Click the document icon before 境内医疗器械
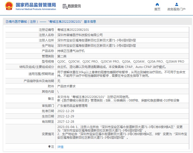The height and width of the screenshot is (153, 193). (x=7, y=22)
